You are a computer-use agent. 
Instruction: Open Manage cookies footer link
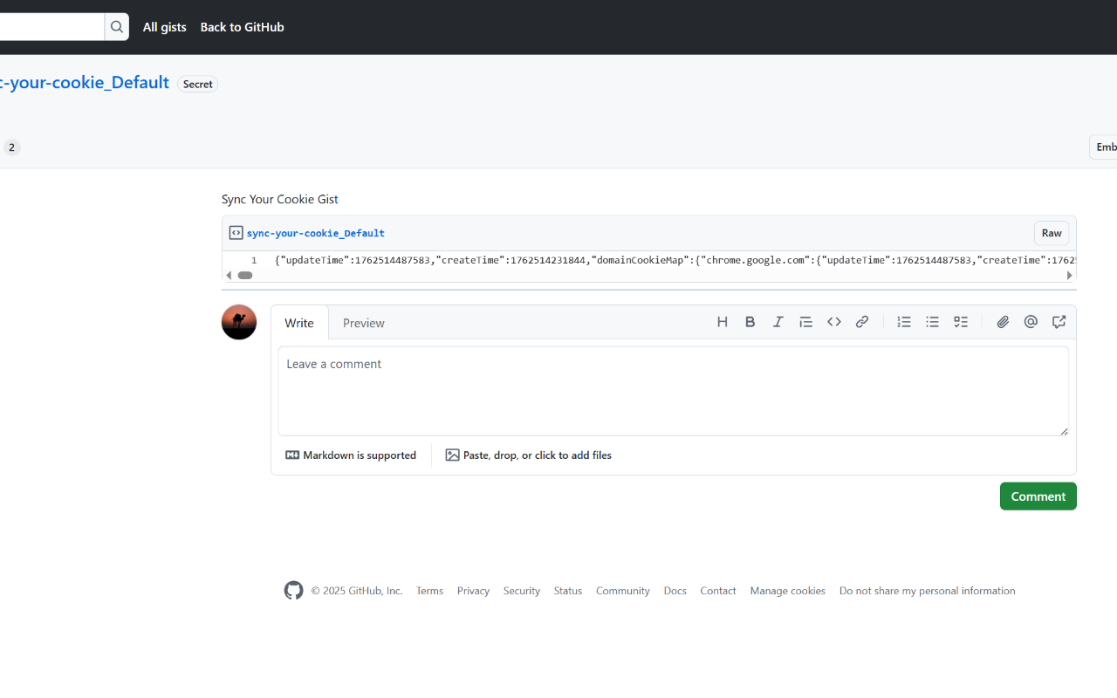click(x=788, y=591)
